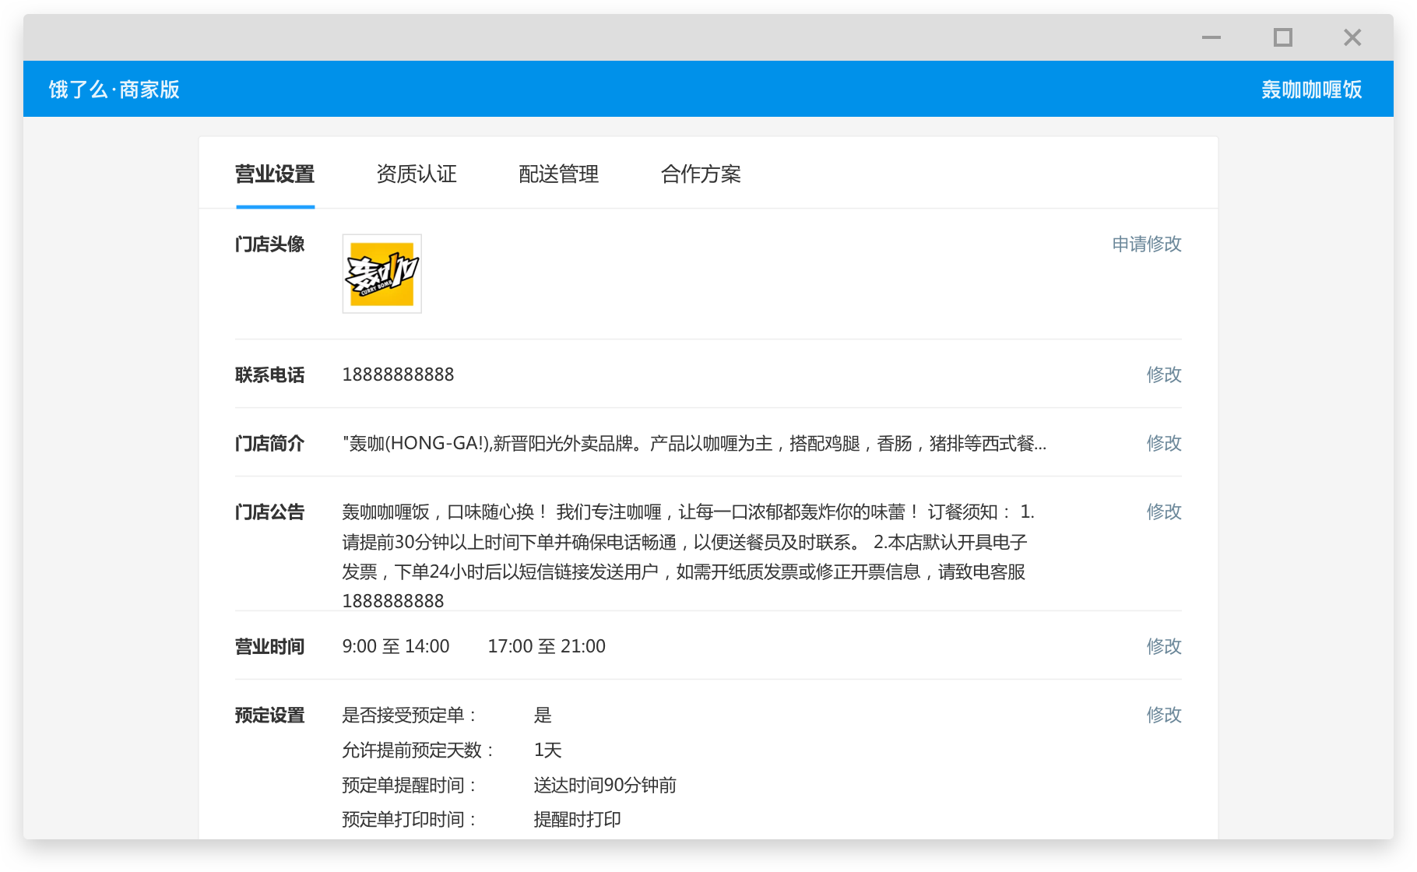Select the 合作方案 tab
The image size is (1417, 872).
tap(700, 174)
